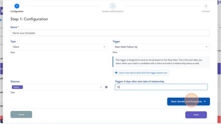
Task: Focus the Name your template field
Action: click(x=110, y=33)
